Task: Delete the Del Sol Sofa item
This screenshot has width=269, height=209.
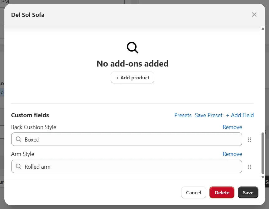Action: pyautogui.click(x=222, y=192)
